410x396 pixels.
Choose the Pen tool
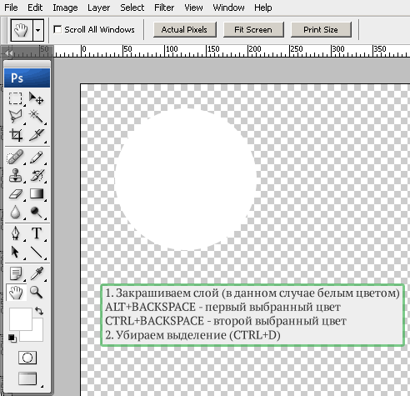16,233
